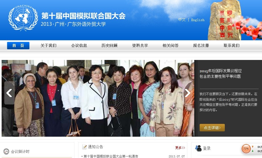This screenshot has width=262, height=158.
Task: Click the UNA-China globe logo
Action: coord(23,18)
